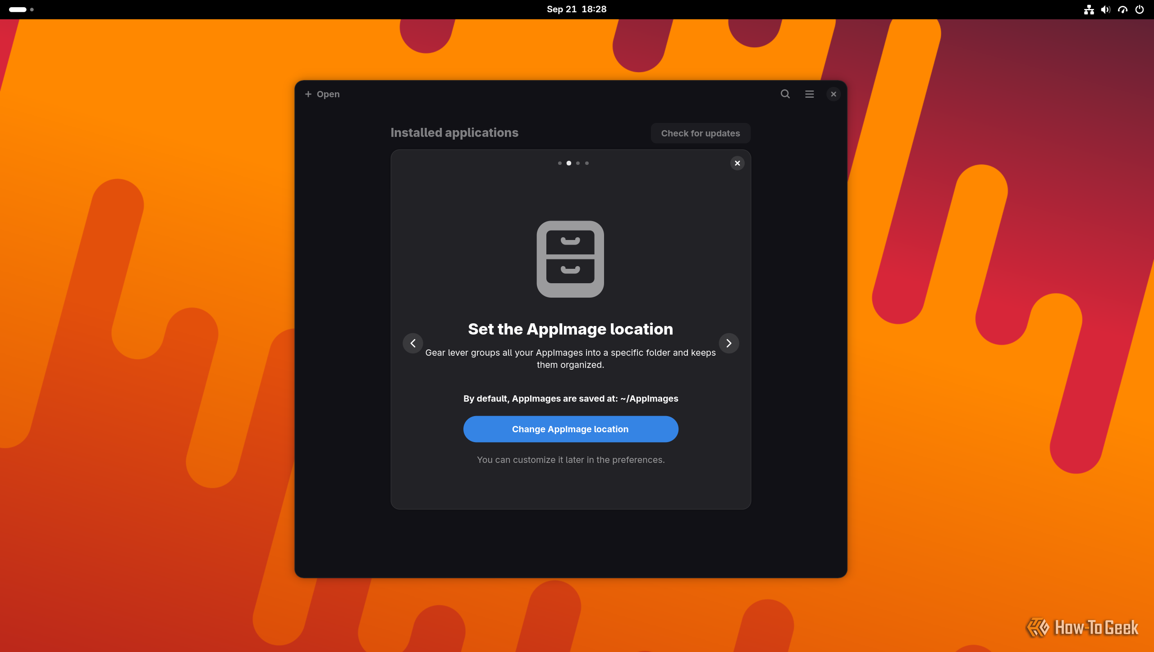
Task: Click the power button icon in top bar
Action: click(x=1140, y=9)
